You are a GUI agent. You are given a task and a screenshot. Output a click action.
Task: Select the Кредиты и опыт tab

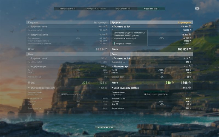tap(151, 9)
